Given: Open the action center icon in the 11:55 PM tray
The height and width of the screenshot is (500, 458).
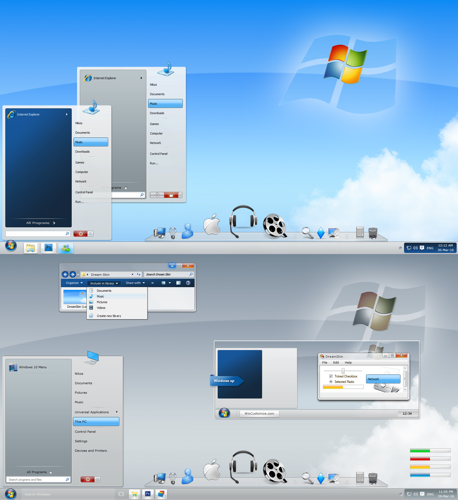Looking at the screenshot, I should coord(422,494).
